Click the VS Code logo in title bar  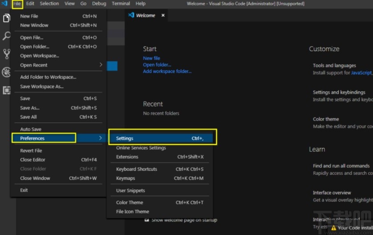coord(4,4)
